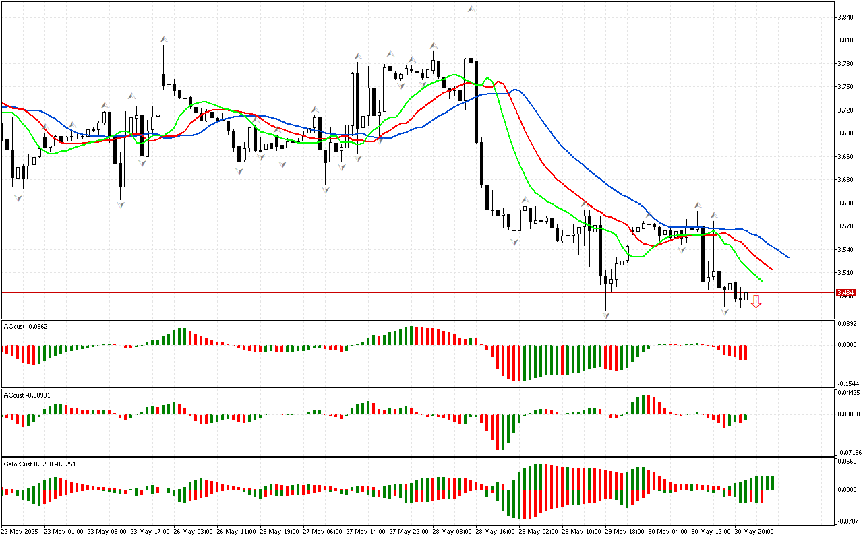
Task: Click the green Alligator lips line's right end
Action: [761, 281]
